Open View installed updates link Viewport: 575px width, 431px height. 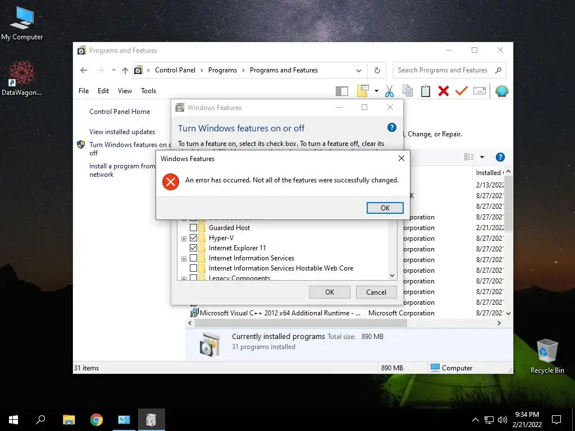pyautogui.click(x=122, y=131)
